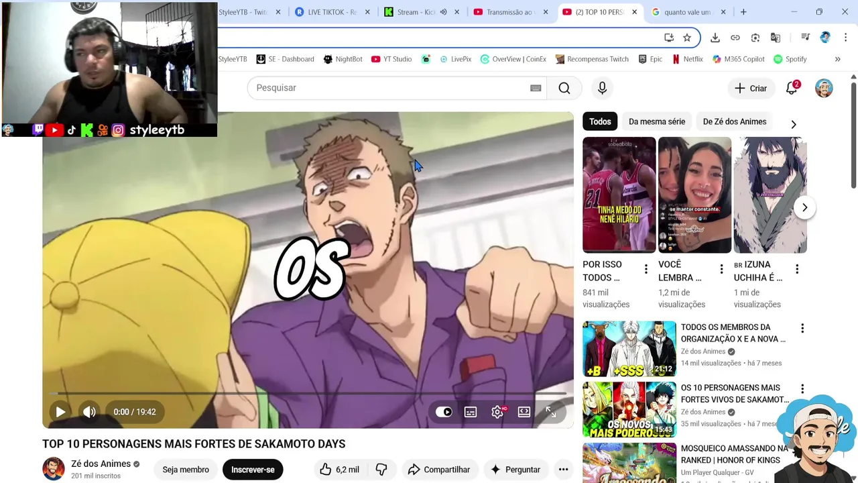Toggle the autoplay switch in player
The image size is (858, 483).
[x=444, y=412]
